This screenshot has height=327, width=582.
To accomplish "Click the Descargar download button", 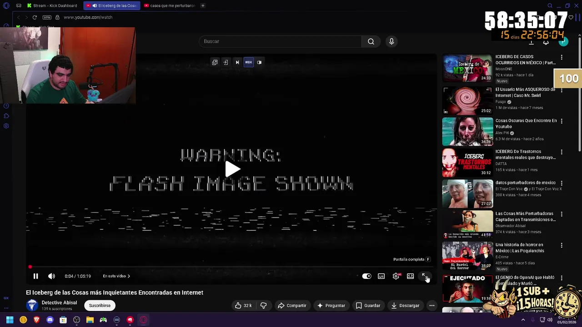I will [x=405, y=306].
